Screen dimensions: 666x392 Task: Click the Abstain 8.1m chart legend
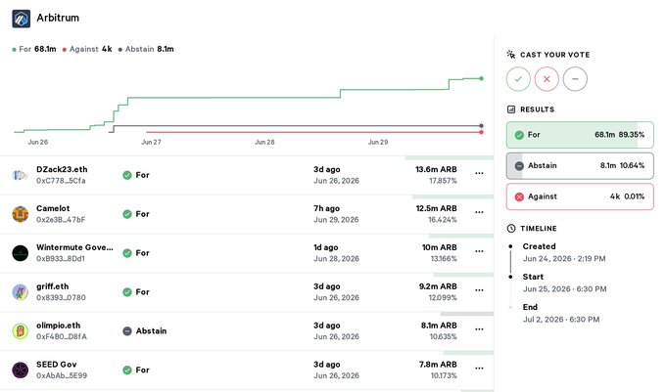coord(146,49)
